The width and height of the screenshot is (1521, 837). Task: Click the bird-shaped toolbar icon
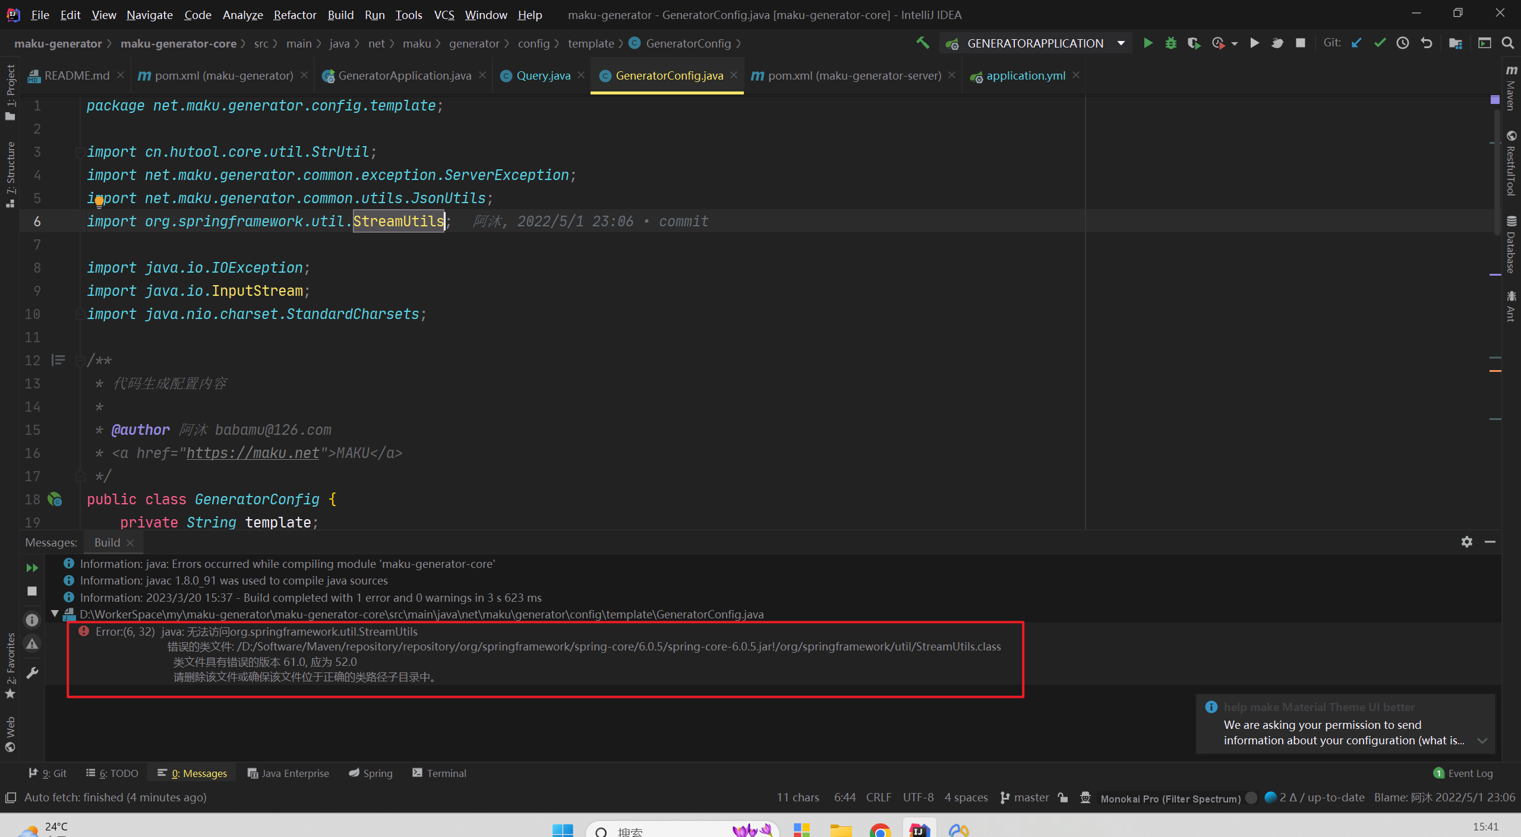pos(1277,43)
